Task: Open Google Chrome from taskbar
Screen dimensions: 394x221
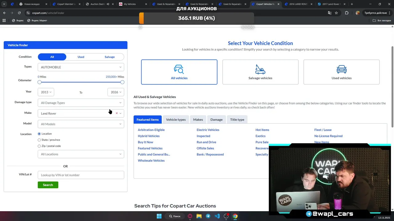Action: [x=235, y=216]
